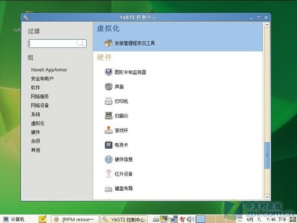
Task: Open the 红外设备 infrared device icon
Action: click(x=108, y=174)
